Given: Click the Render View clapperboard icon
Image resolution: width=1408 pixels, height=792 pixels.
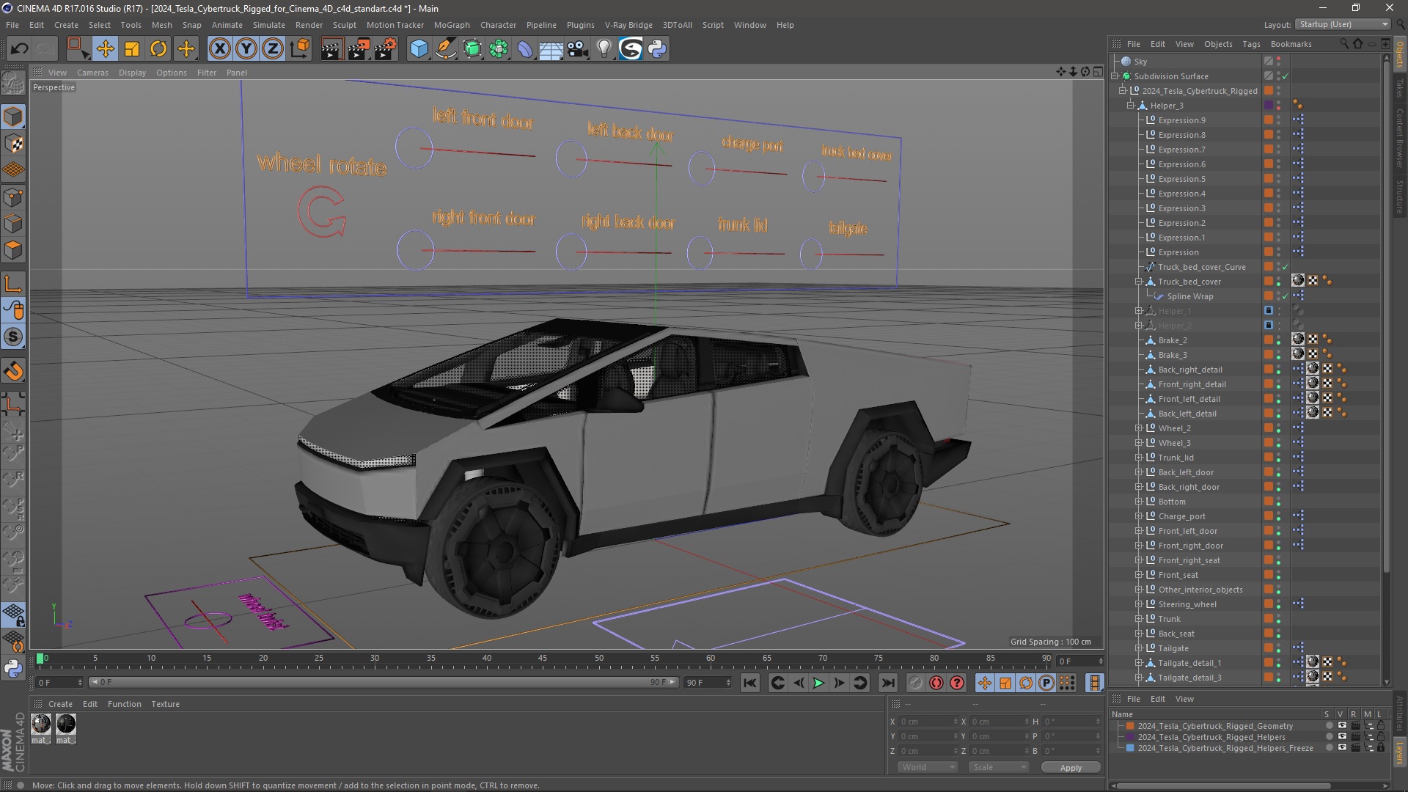Looking at the screenshot, I should [331, 49].
